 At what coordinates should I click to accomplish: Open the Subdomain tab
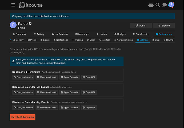(x=141, y=34)
